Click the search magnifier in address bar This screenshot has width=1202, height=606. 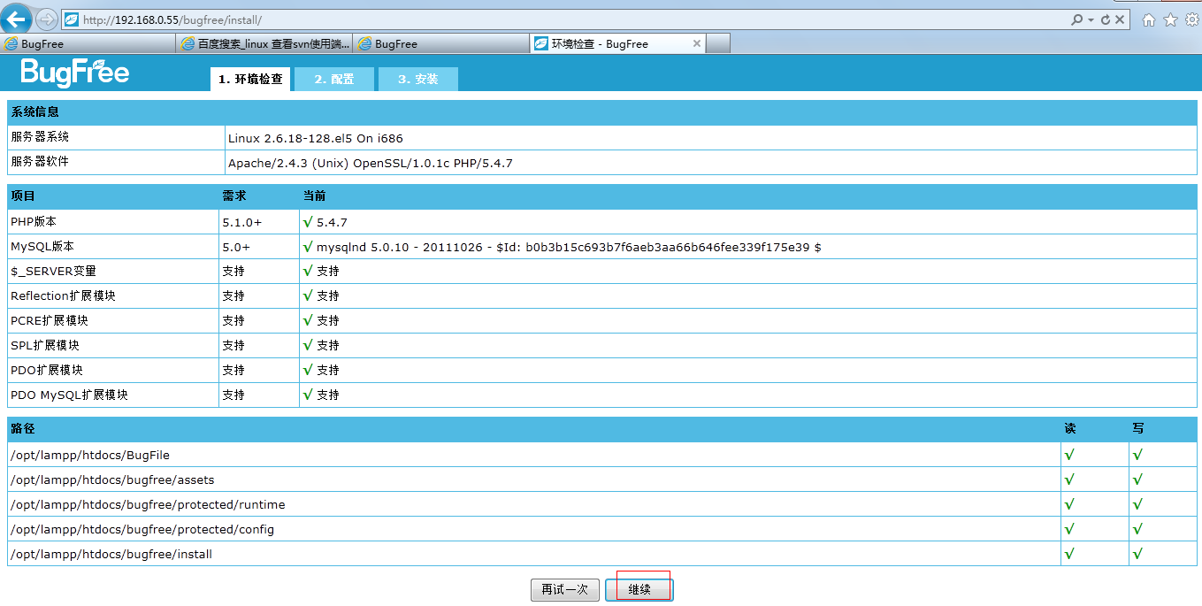[x=1076, y=19]
